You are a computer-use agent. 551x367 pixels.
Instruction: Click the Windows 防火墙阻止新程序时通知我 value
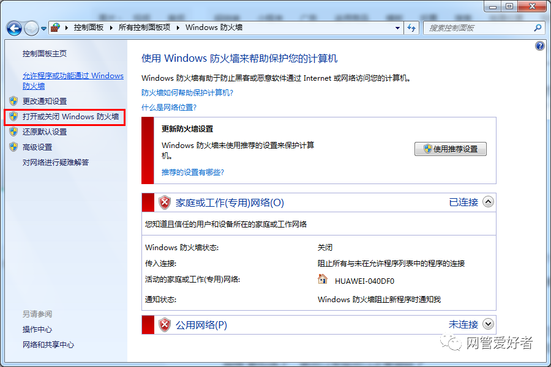pyautogui.click(x=379, y=300)
